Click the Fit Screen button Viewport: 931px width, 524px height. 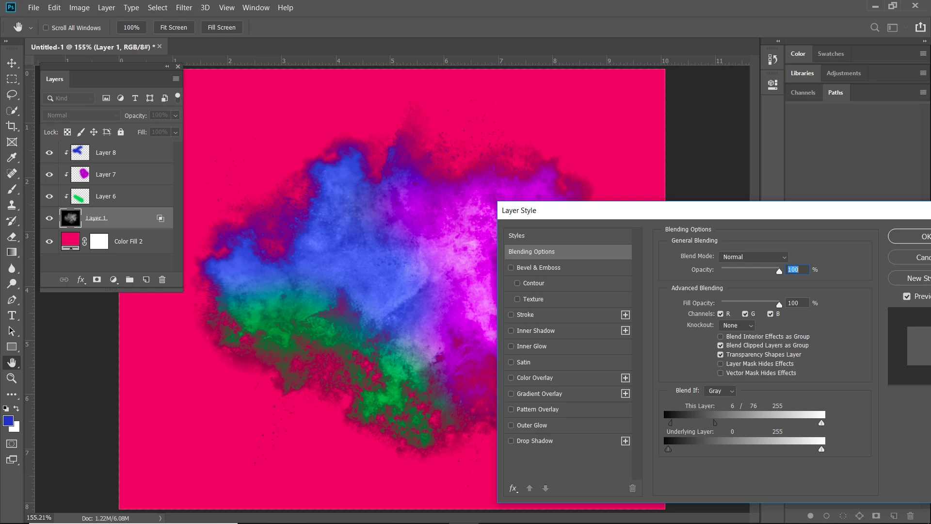174,28
